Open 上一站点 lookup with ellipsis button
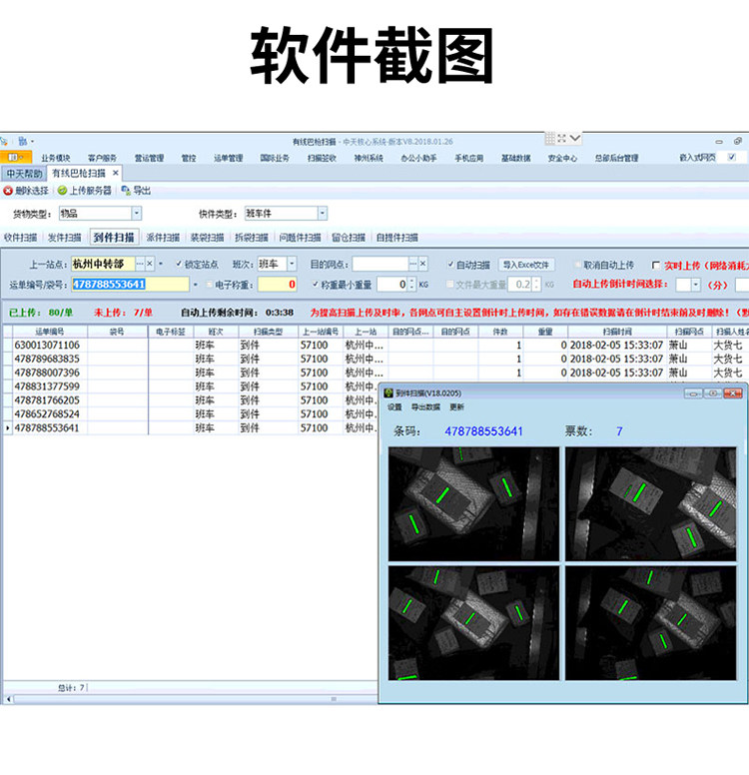The width and height of the screenshot is (749, 775). (140, 264)
